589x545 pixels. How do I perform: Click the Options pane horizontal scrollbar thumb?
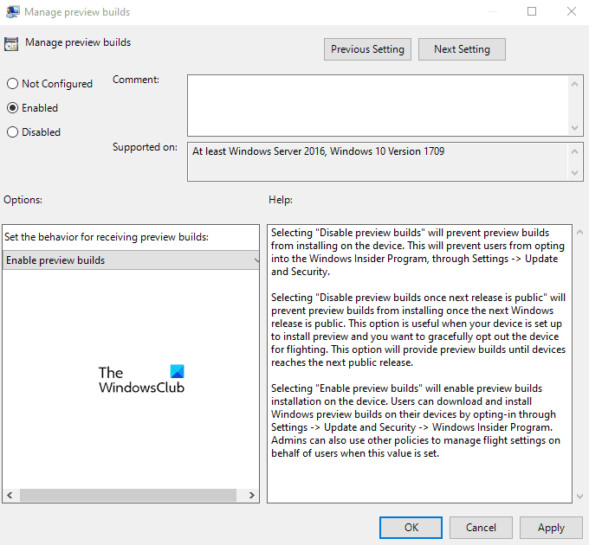pos(128,495)
